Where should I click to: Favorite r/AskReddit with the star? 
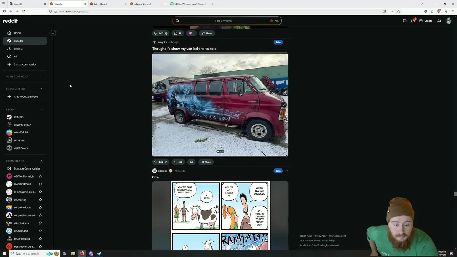pos(40,231)
